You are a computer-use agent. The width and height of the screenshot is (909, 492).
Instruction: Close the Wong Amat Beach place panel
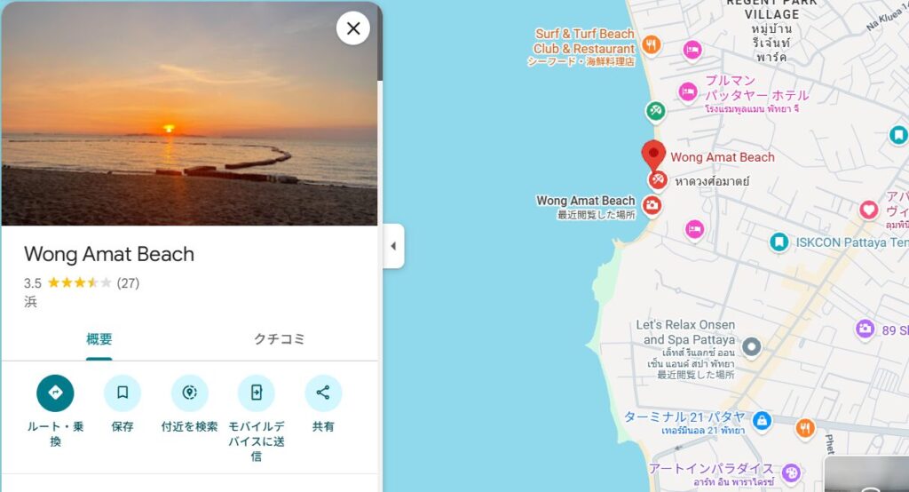tap(353, 28)
